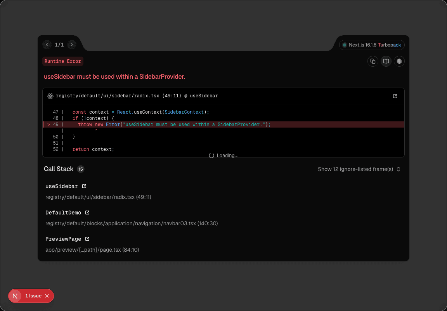Click the useSidebar call stack entry
The image size is (447, 311).
pyautogui.click(x=62, y=186)
